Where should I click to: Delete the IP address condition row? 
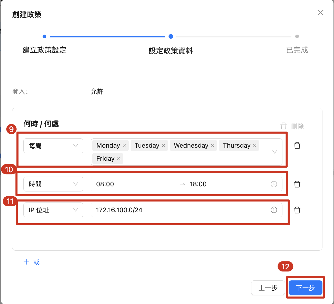point(297,210)
